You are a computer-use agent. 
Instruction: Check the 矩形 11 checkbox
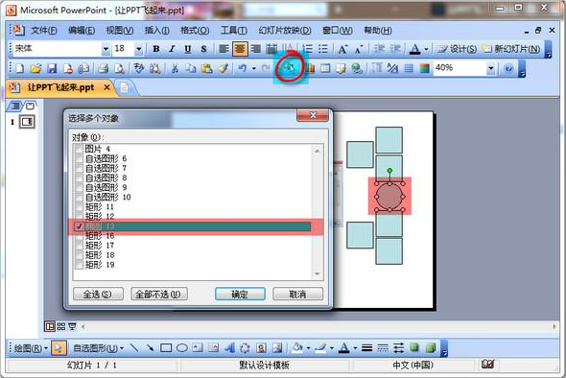coord(79,207)
